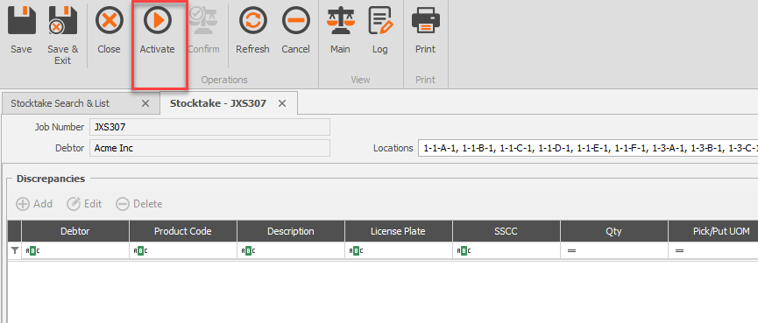Click the Confirm scales icon

[203, 21]
